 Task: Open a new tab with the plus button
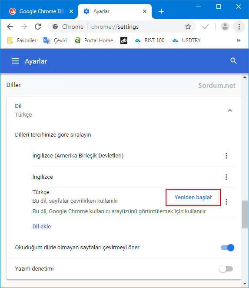click(161, 11)
